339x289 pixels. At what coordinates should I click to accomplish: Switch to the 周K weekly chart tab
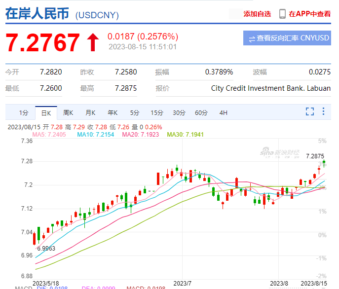[68, 113]
